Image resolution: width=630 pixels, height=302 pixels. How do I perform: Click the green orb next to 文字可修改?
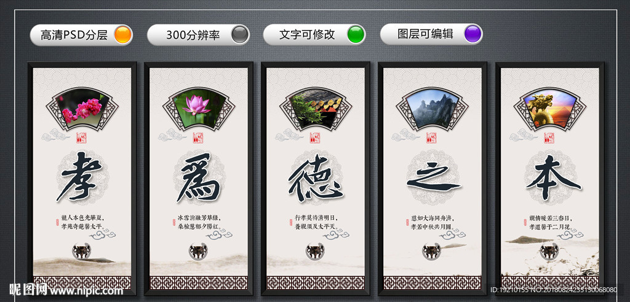coord(356,34)
